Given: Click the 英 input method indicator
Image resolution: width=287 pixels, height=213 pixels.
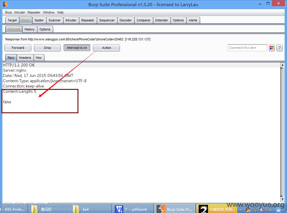Looking at the screenshot, I should (x=270, y=210).
